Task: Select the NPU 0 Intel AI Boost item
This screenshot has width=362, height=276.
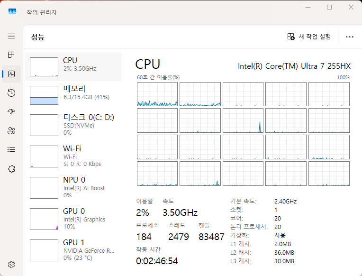Action: [73, 188]
